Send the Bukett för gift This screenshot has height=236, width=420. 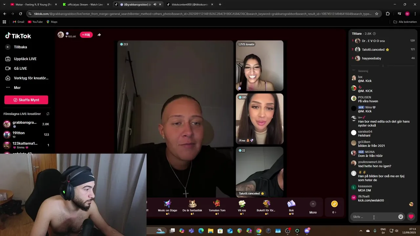click(266, 207)
